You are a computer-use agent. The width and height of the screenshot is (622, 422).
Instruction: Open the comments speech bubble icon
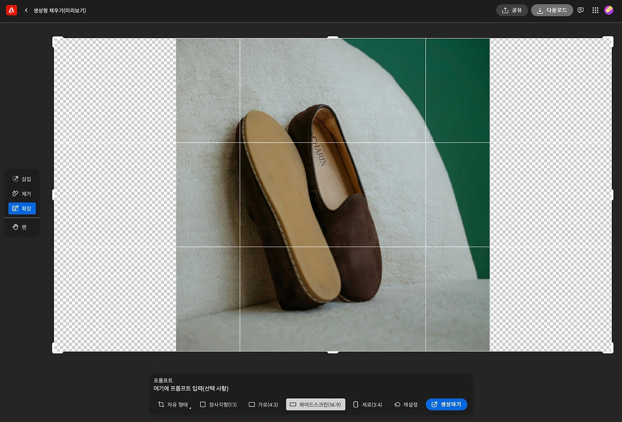[x=581, y=10]
